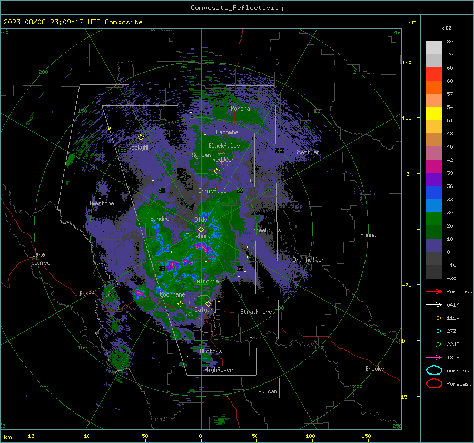Click the cyan current ellipse legend icon
474x443 pixels.
434,370
